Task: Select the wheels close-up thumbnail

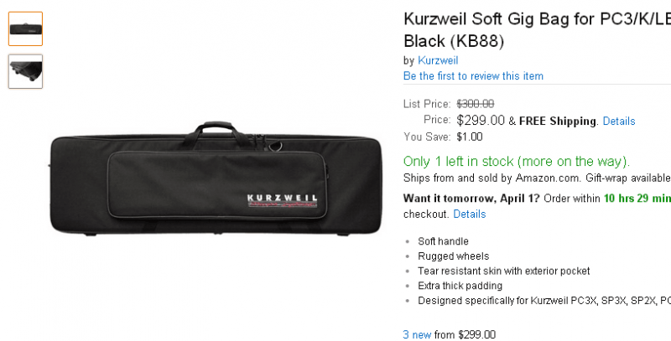Action: (26, 71)
